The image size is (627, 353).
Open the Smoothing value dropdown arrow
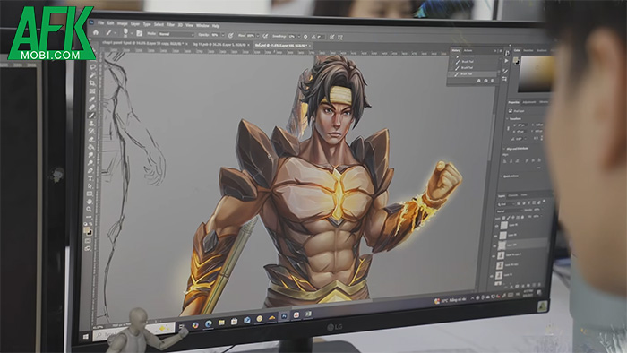(298, 37)
